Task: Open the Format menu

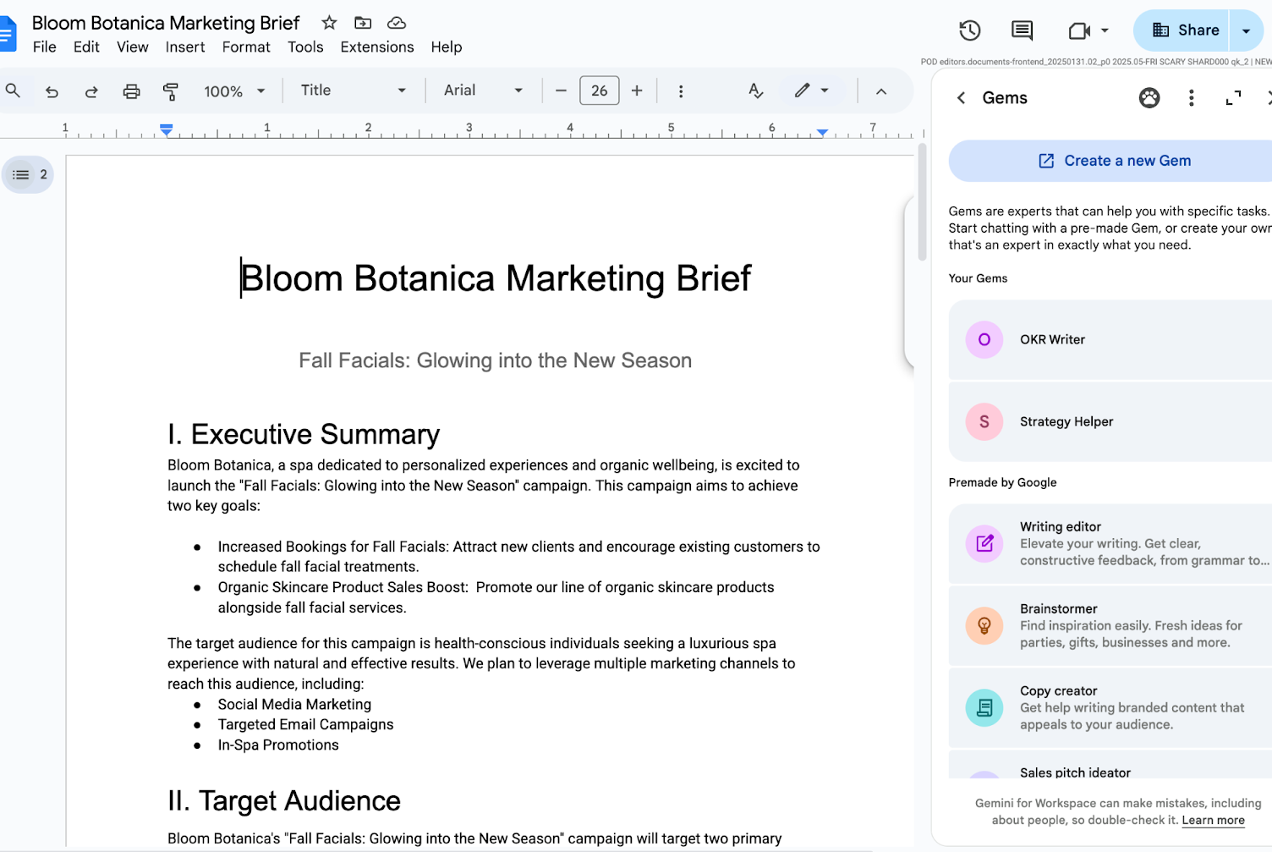Action: [245, 47]
